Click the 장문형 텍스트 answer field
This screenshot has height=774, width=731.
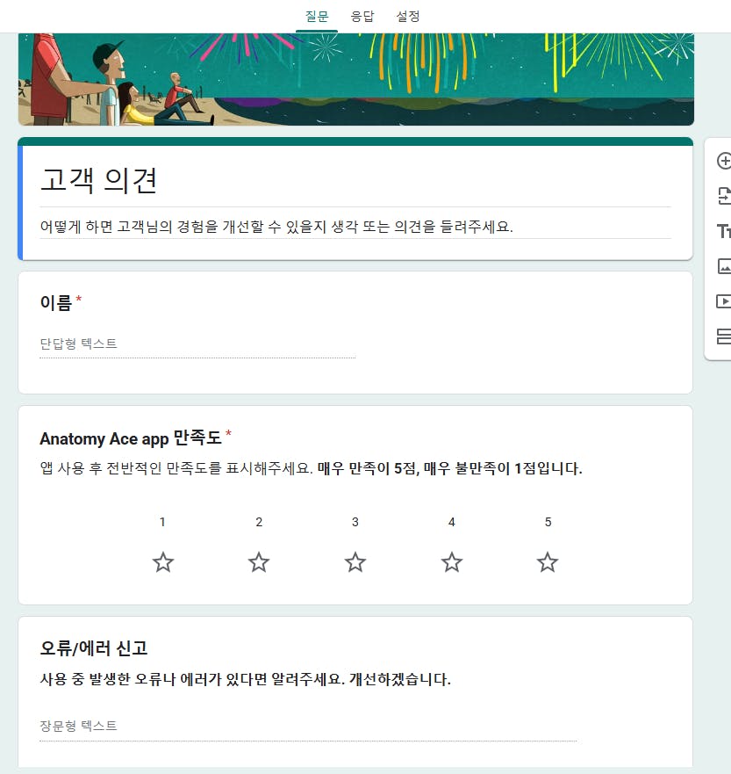[308, 727]
